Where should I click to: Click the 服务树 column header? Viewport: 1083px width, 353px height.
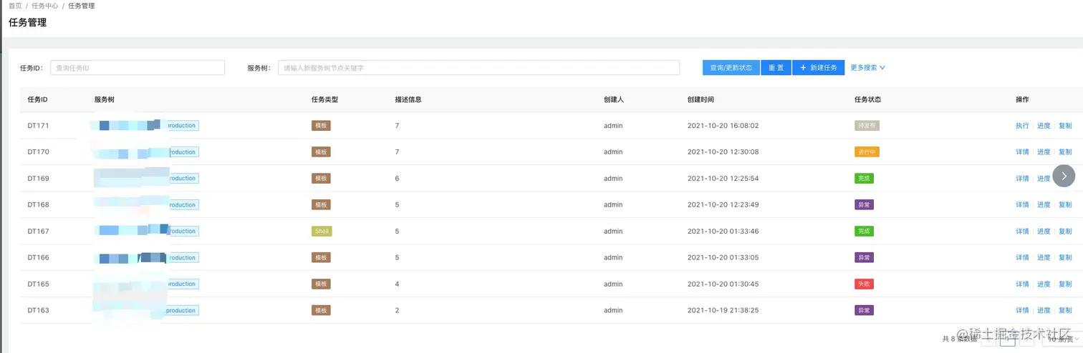click(x=104, y=100)
